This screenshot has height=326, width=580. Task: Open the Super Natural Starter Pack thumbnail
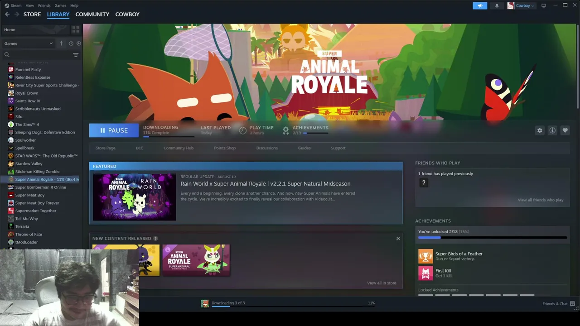point(196,260)
